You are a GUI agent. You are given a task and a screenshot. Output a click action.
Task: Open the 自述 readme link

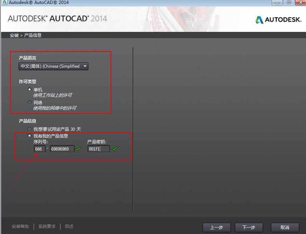pyautogui.click(x=69, y=226)
